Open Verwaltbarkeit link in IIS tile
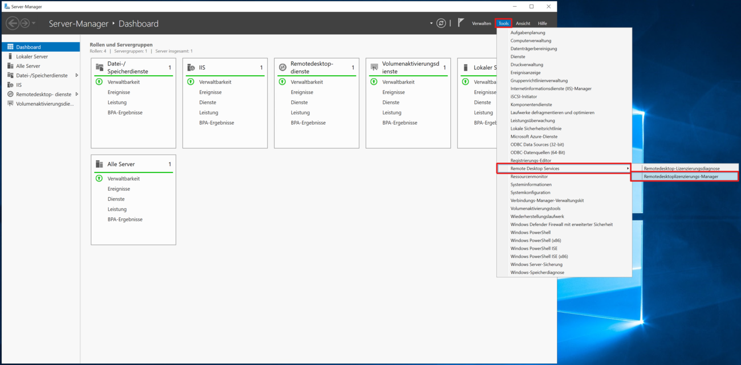Image resolution: width=741 pixels, height=365 pixels. click(x=215, y=82)
